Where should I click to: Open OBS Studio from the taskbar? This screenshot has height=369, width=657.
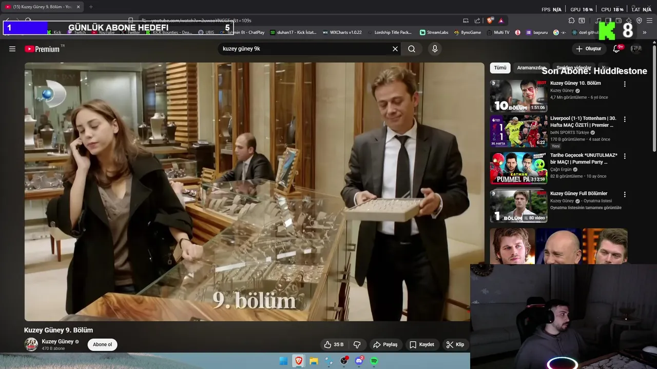pyautogui.click(x=344, y=361)
